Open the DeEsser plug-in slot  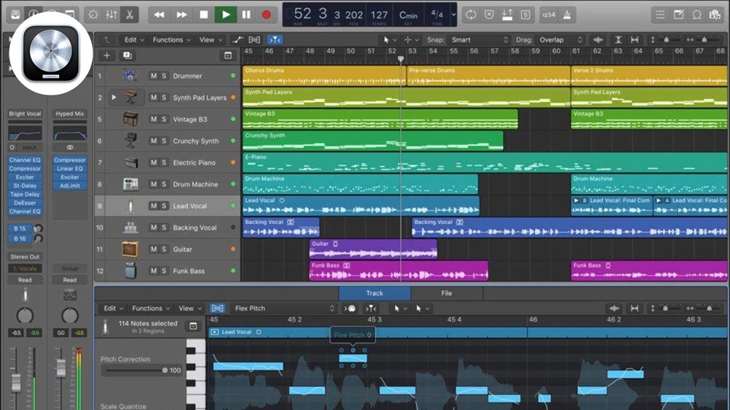point(25,203)
